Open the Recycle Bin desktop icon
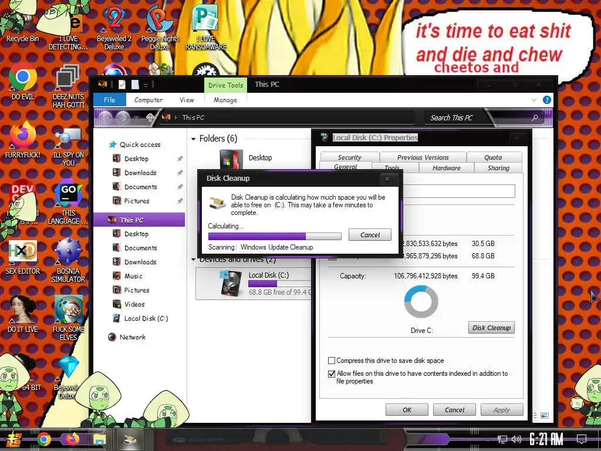This screenshot has width=601, height=451. [22, 23]
